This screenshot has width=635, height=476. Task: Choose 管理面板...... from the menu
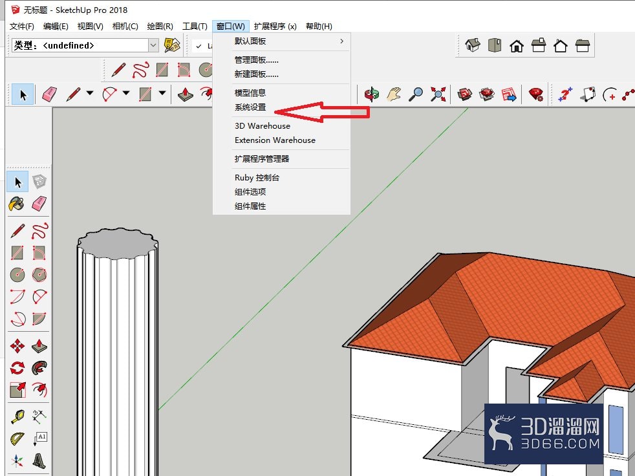point(256,60)
